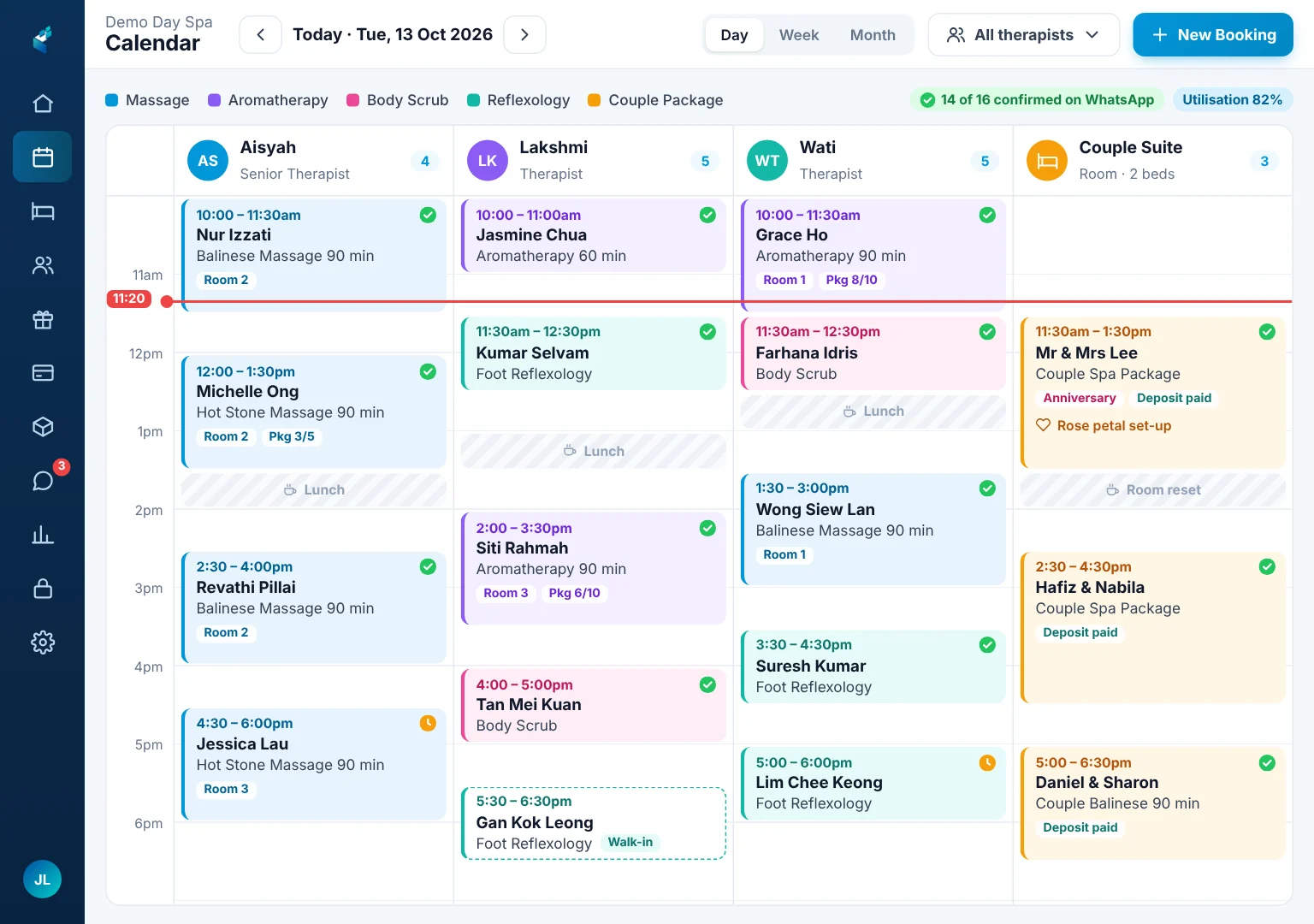Image resolution: width=1314 pixels, height=924 pixels.
Task: Go to next day with right chevron
Action: click(524, 35)
